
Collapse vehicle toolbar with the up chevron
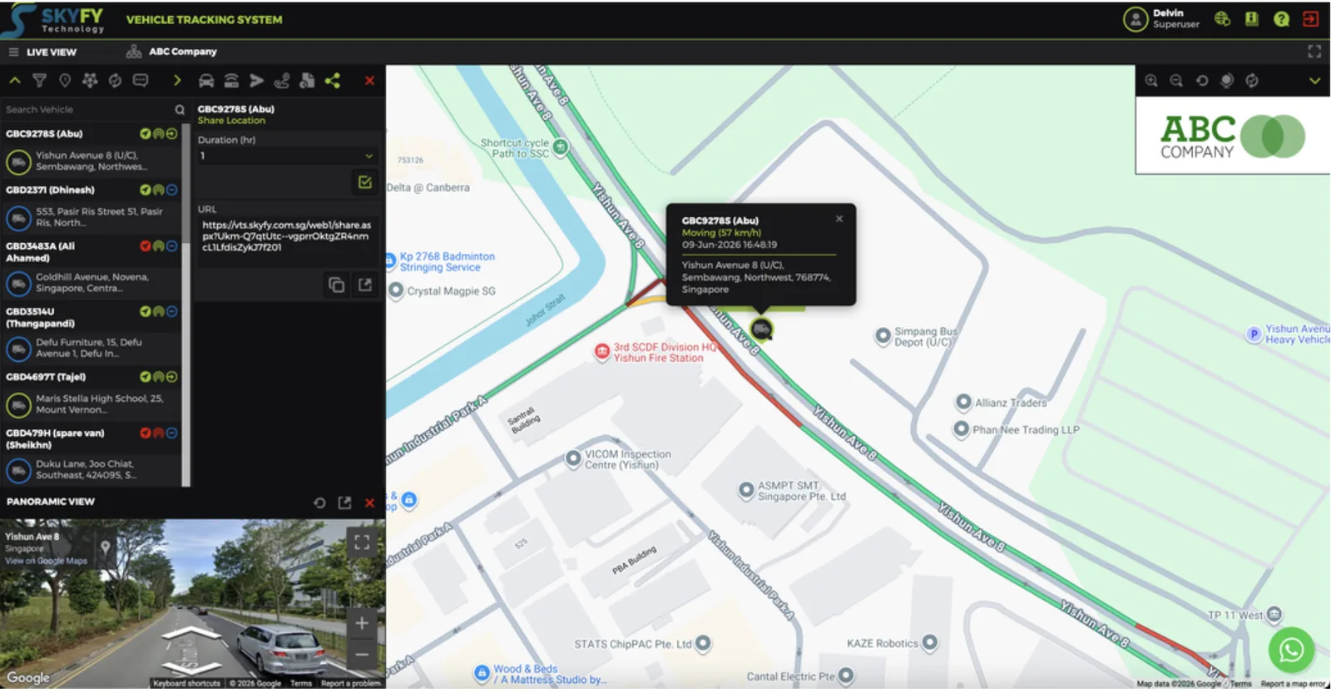(x=14, y=81)
